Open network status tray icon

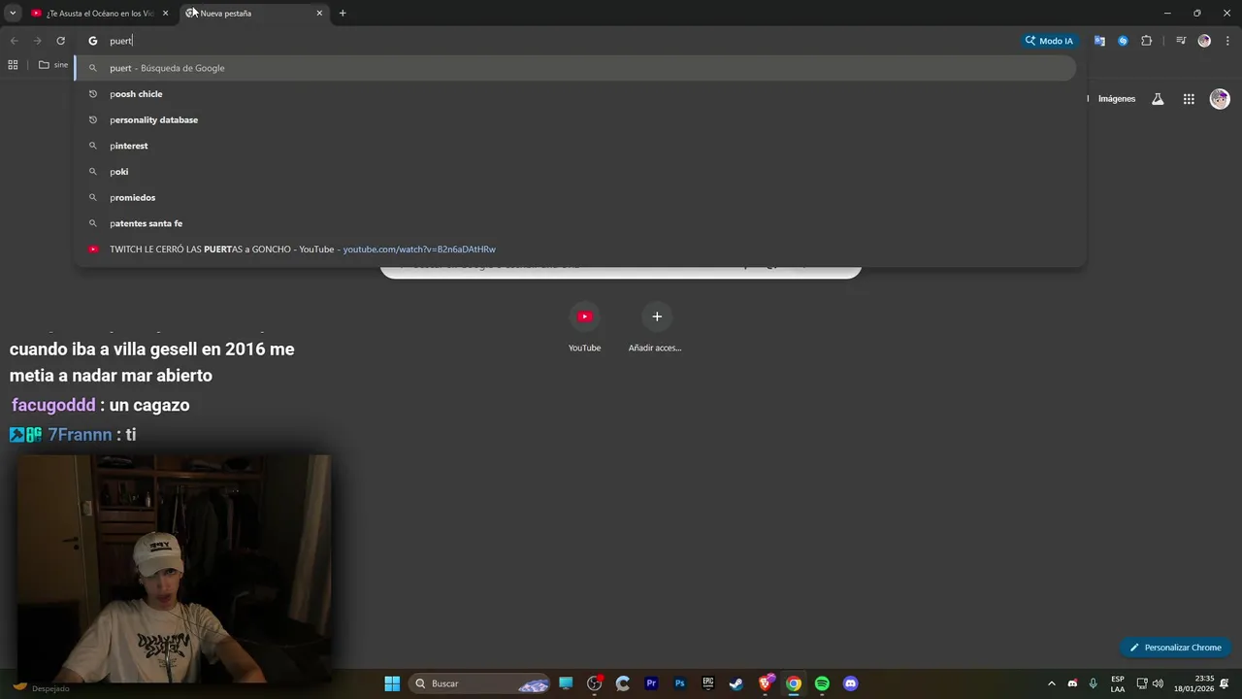coord(1142,683)
